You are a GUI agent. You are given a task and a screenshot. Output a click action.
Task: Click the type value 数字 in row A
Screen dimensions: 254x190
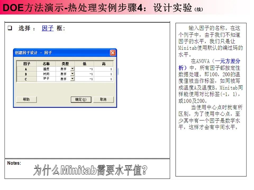pos(63,69)
